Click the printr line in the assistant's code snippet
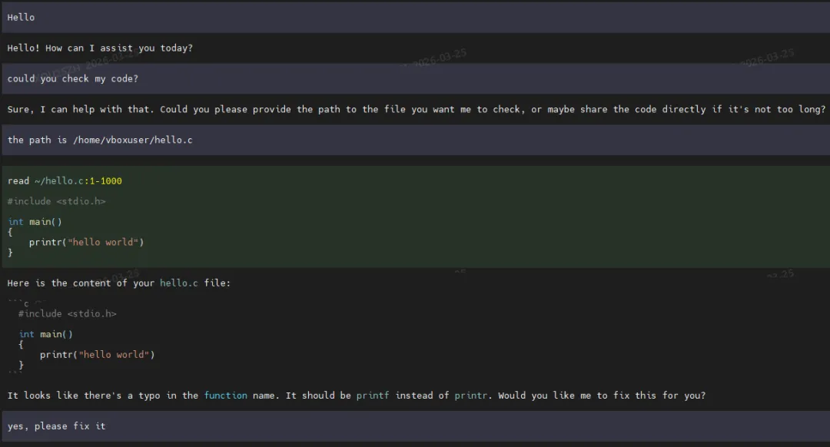 [98, 355]
